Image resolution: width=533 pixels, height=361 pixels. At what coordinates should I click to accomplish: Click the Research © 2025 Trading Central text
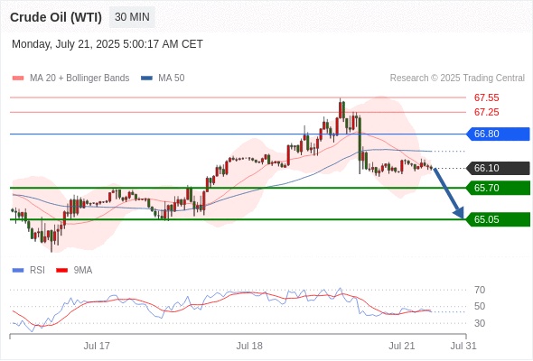[457, 79]
